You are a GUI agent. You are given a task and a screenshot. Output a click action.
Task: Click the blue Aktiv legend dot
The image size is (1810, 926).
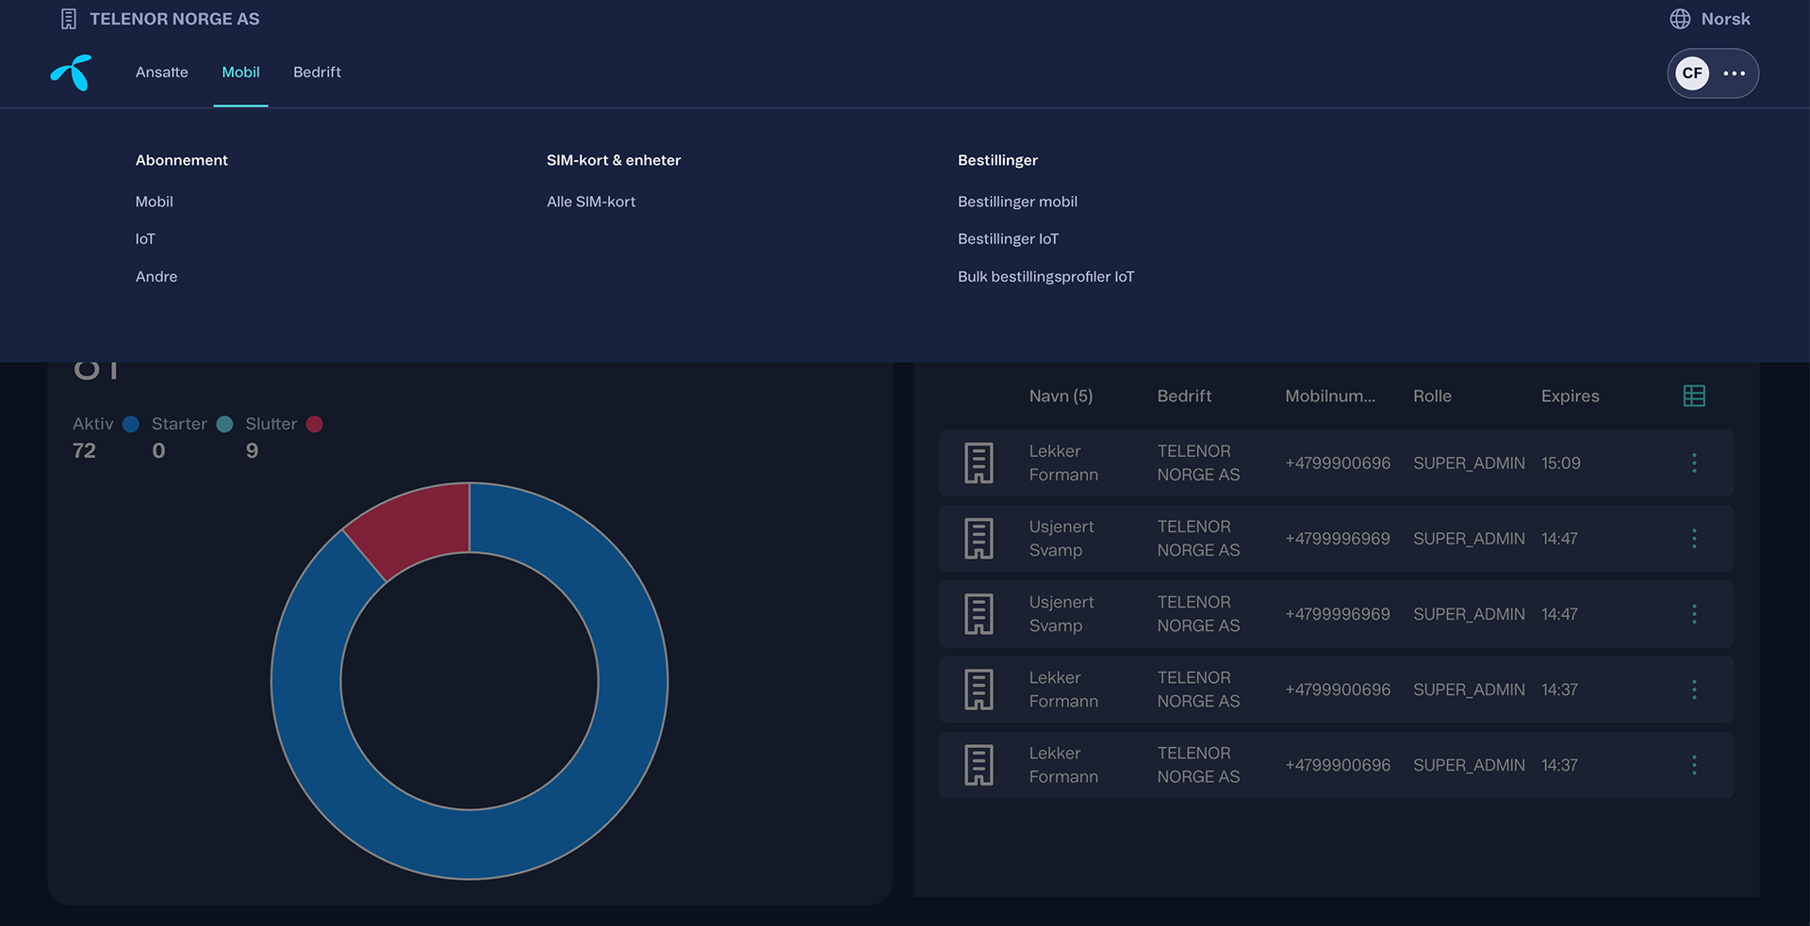(131, 424)
